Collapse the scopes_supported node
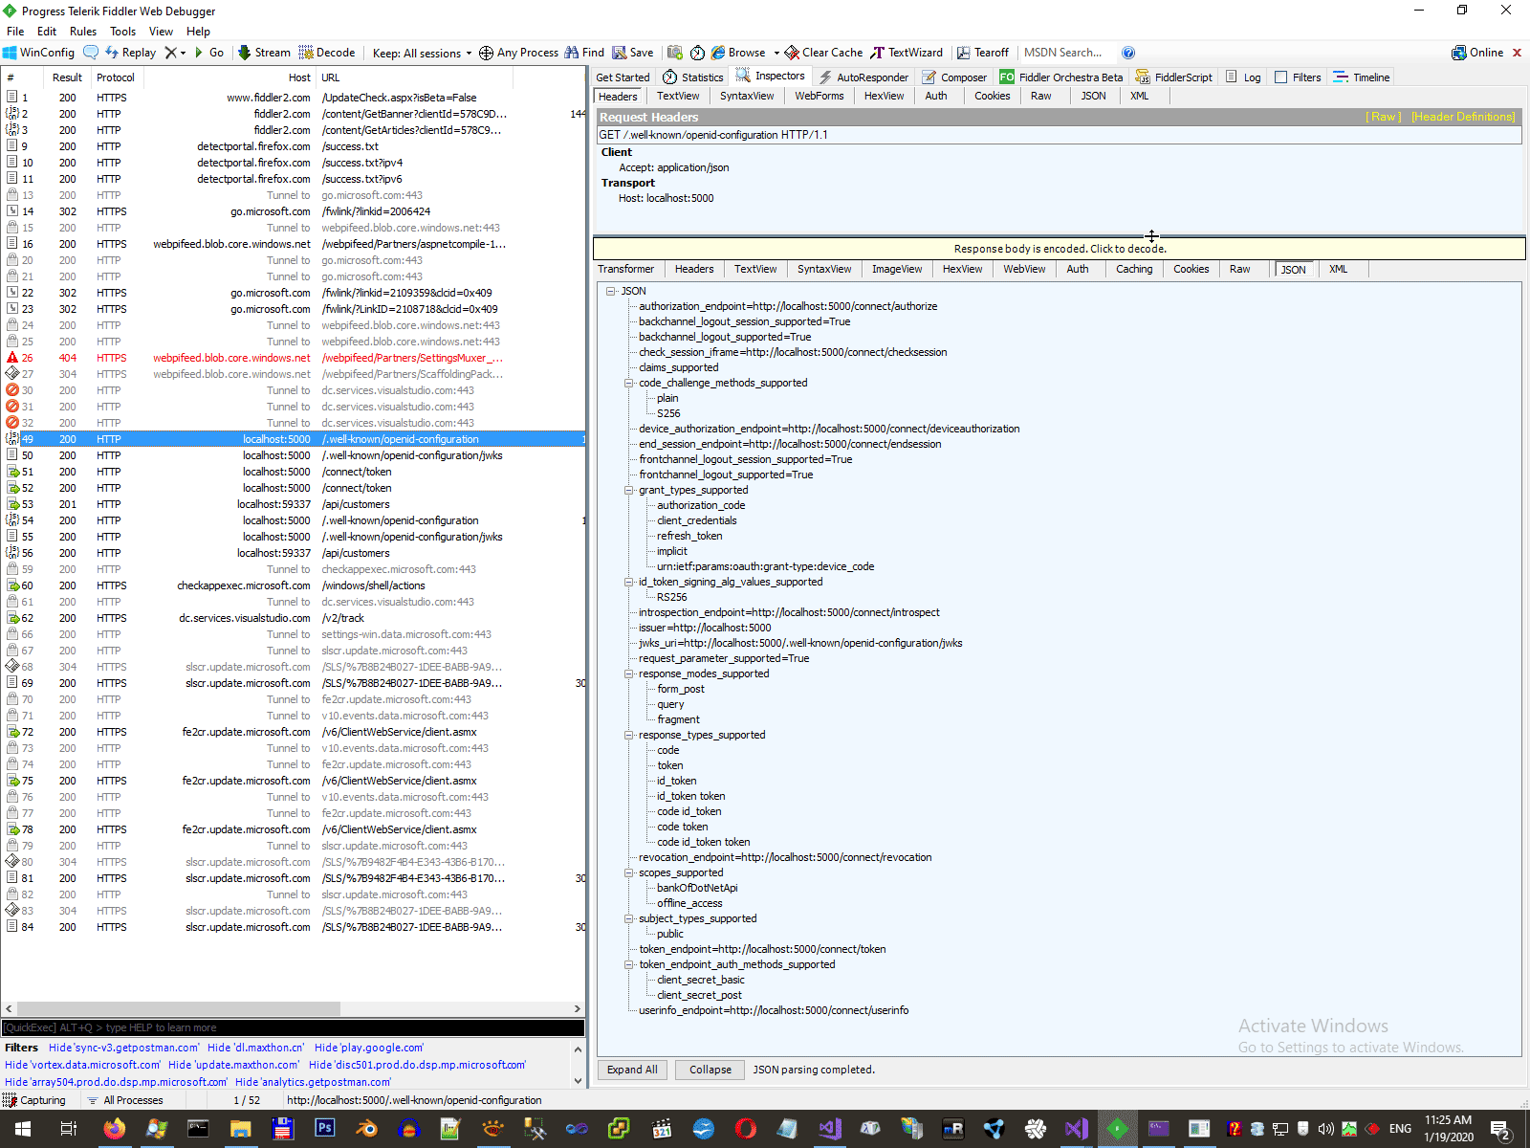 tap(629, 872)
